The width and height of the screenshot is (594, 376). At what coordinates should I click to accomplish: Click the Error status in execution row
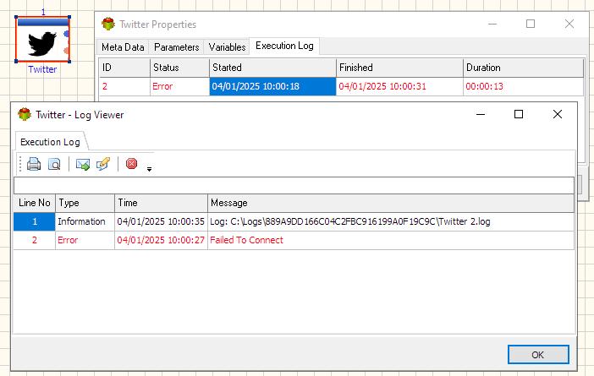coord(162,87)
